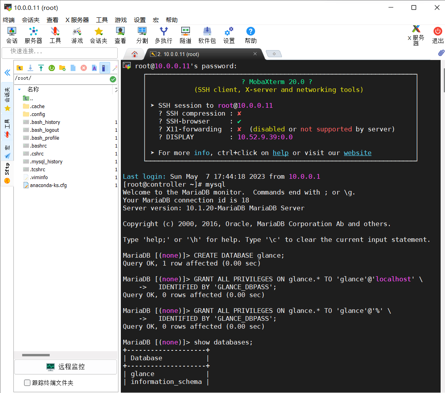Open the 会话 (Session) toolbar button
445x393 pixels.
tap(11, 35)
